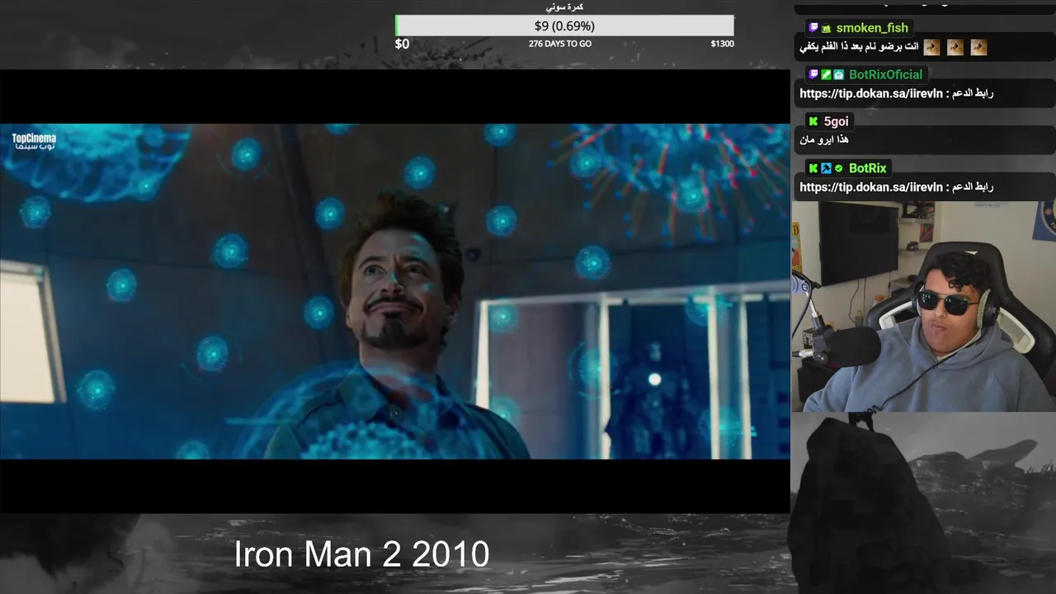This screenshot has height=594, width=1056.
Task: Click the goal title كمرة سوني
Action: [564, 7]
